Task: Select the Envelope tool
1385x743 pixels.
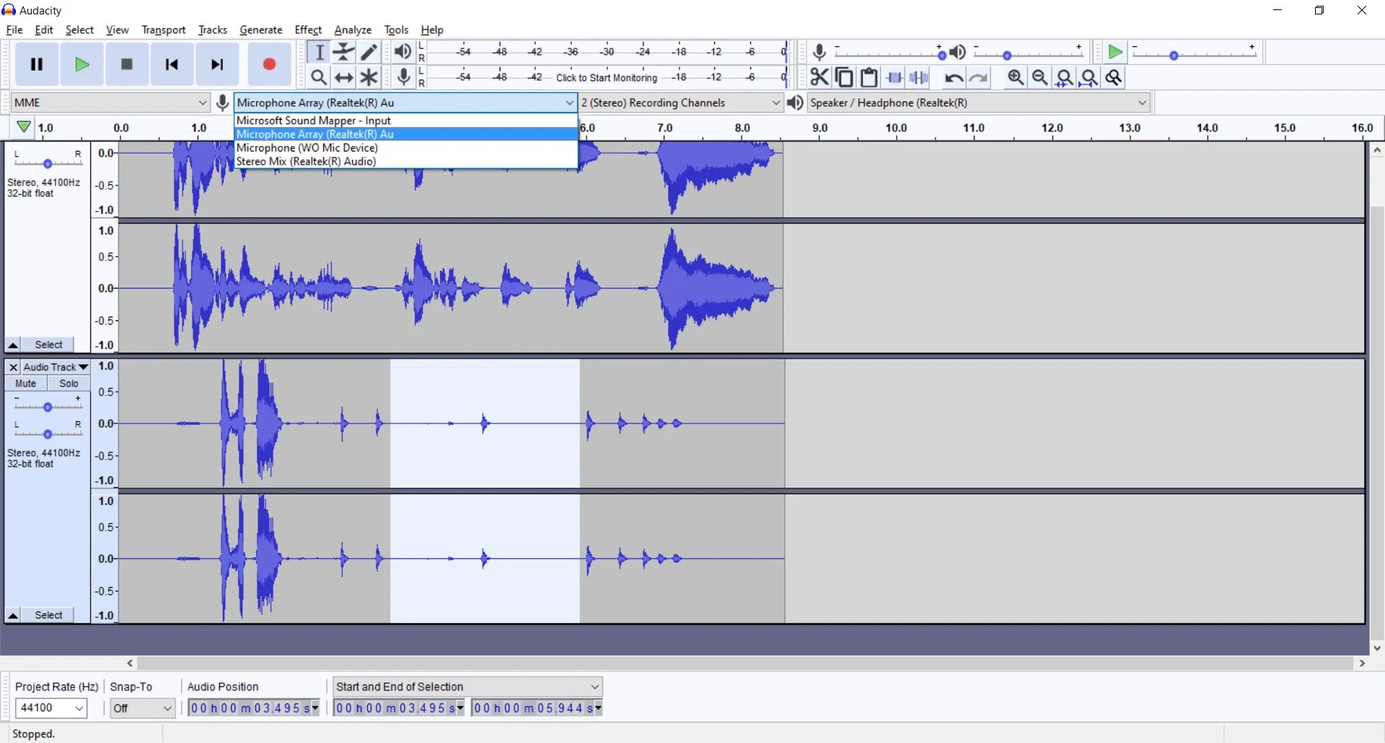Action: pyautogui.click(x=343, y=52)
